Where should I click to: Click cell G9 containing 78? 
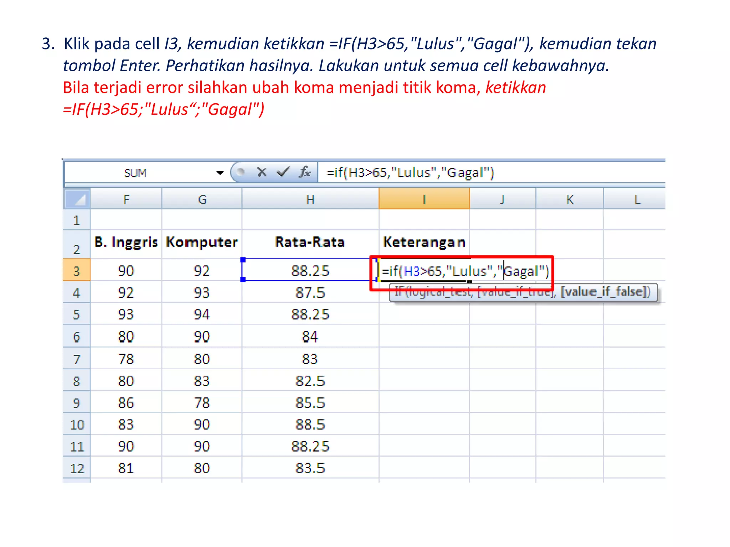click(202, 403)
